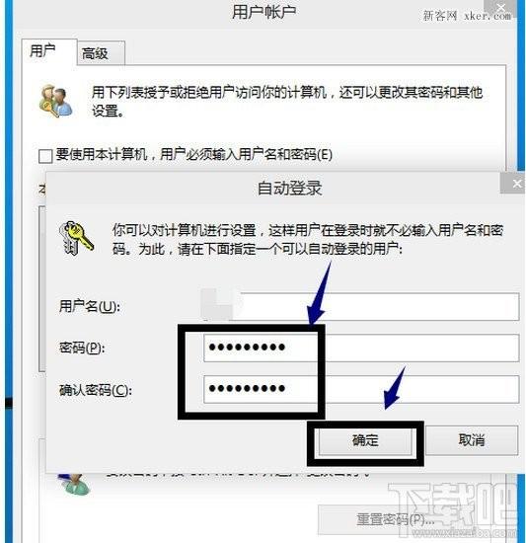Viewport: 526px width, 543px height.
Task: Click the partially hidden user icon below dialog
Action: click(x=75, y=484)
